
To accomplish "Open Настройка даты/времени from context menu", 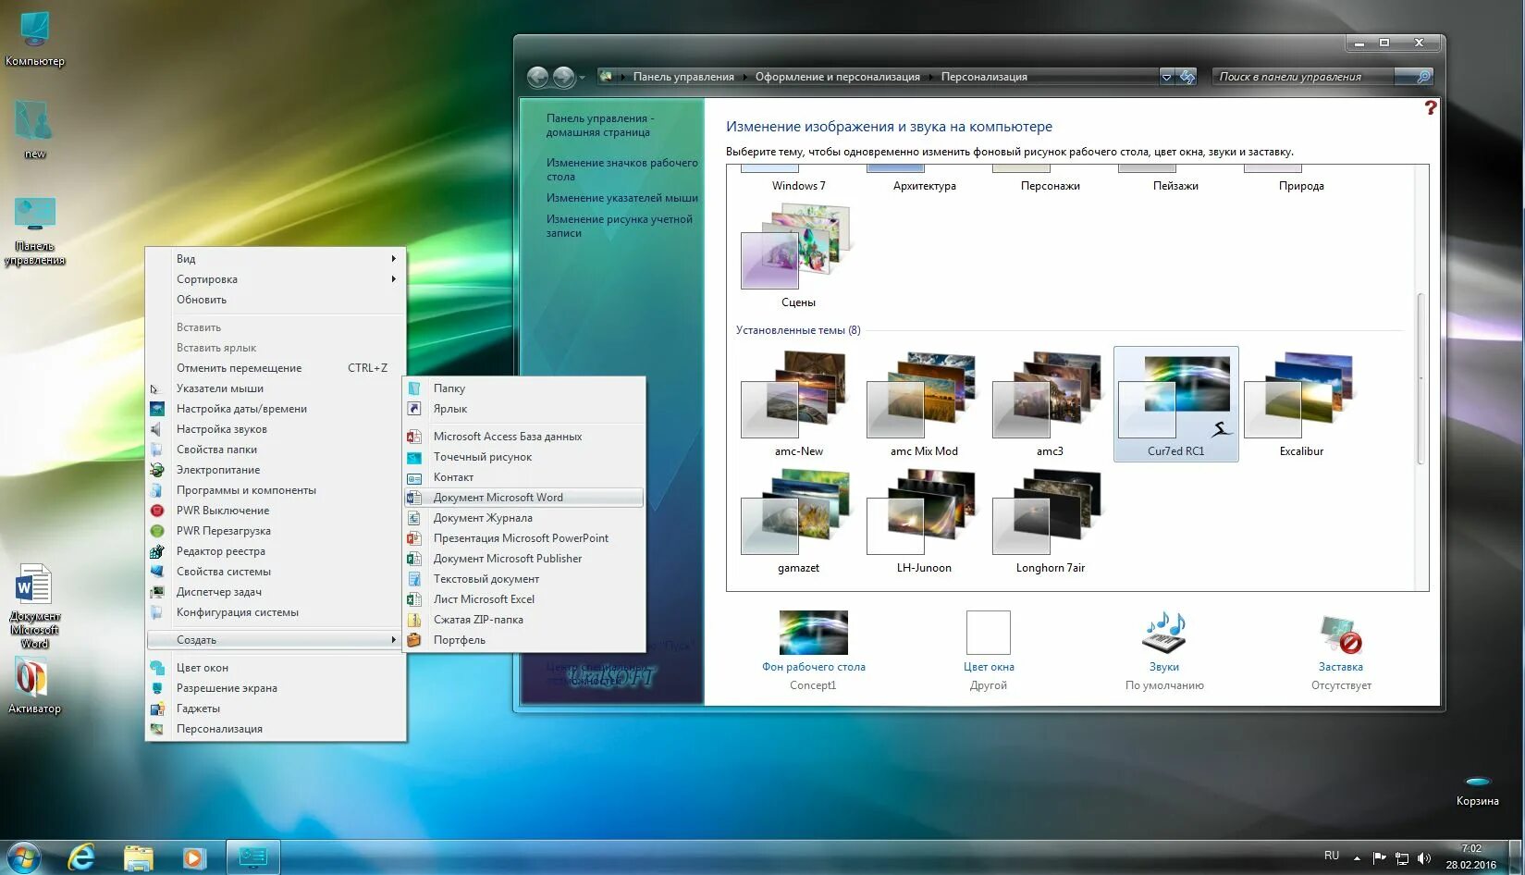I will click(x=276, y=409).
